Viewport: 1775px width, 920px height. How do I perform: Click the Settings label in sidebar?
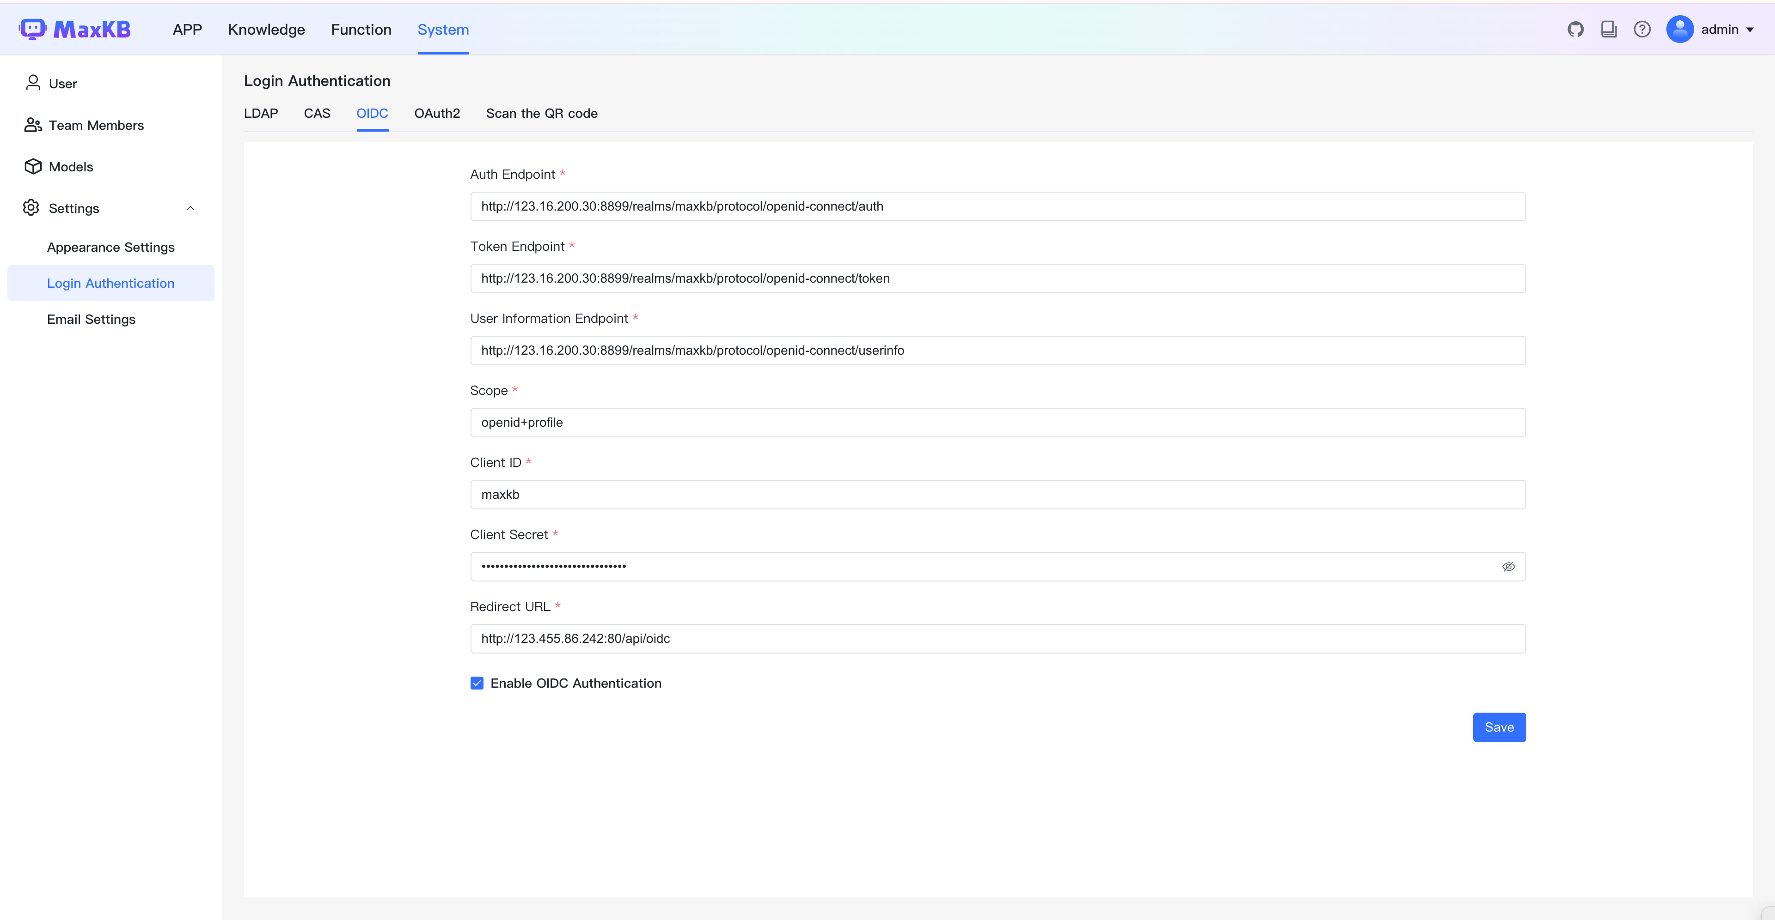click(74, 208)
